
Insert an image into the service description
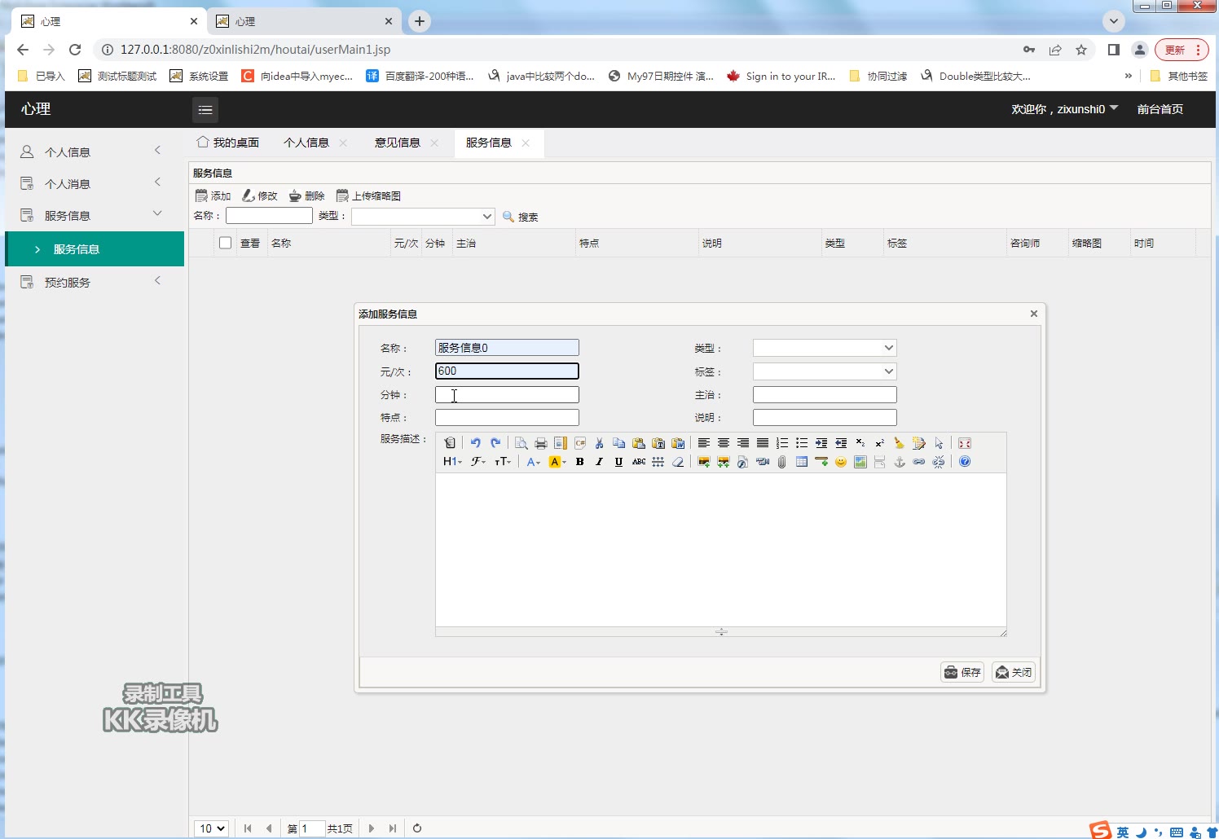(703, 462)
